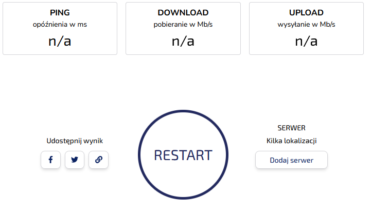The height and width of the screenshot is (216, 371).
Task: Click the 'opóźnienia w ms' subtitle
Action: 60,25
